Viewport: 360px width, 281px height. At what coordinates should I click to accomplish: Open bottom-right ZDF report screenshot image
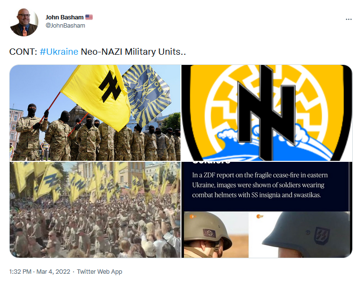pyautogui.click(x=267, y=210)
